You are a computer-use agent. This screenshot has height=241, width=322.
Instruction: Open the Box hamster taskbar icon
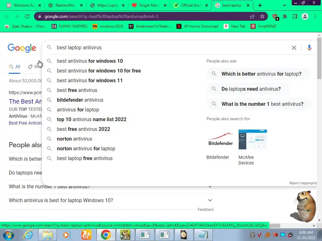[x=125, y=235]
